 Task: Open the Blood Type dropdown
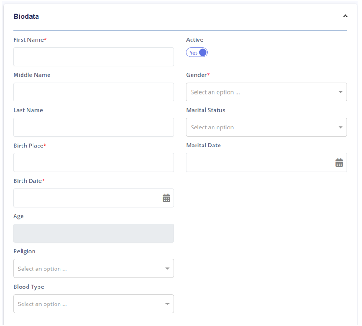tap(93, 304)
